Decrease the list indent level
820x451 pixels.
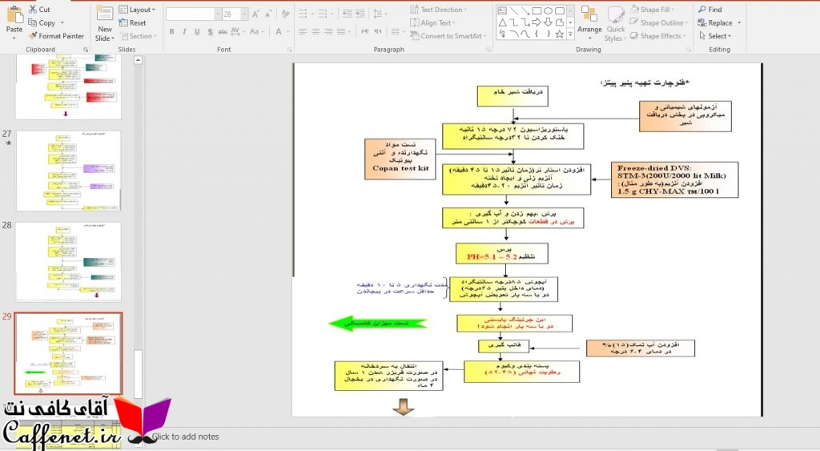[x=348, y=14]
